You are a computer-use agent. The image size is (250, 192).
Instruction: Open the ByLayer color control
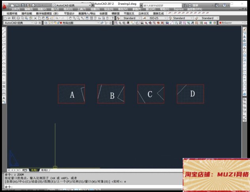tap(231, 23)
